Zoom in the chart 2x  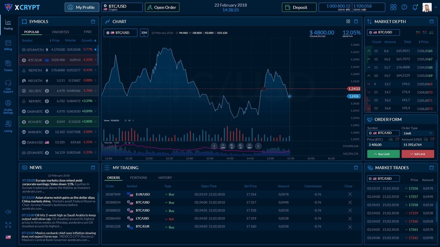pos(232,146)
